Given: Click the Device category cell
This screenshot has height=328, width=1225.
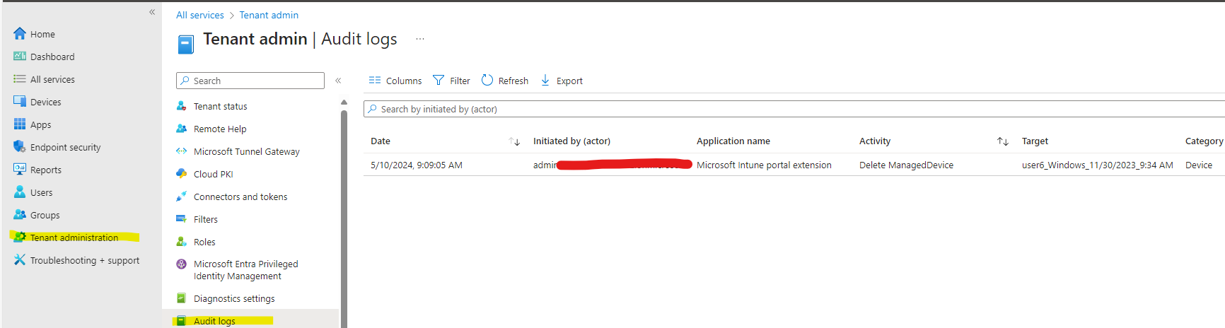Looking at the screenshot, I should click(x=1199, y=165).
